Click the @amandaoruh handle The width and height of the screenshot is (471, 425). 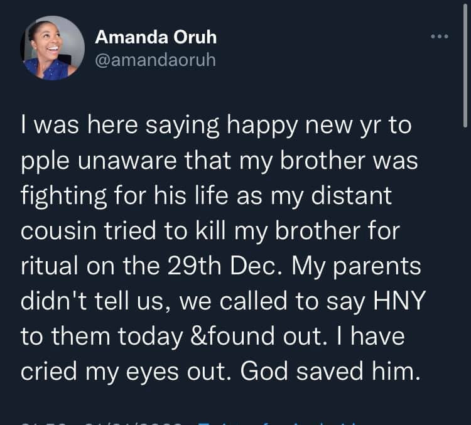pos(154,61)
